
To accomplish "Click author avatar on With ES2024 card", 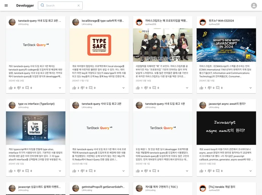I will [x=203, y=22].
